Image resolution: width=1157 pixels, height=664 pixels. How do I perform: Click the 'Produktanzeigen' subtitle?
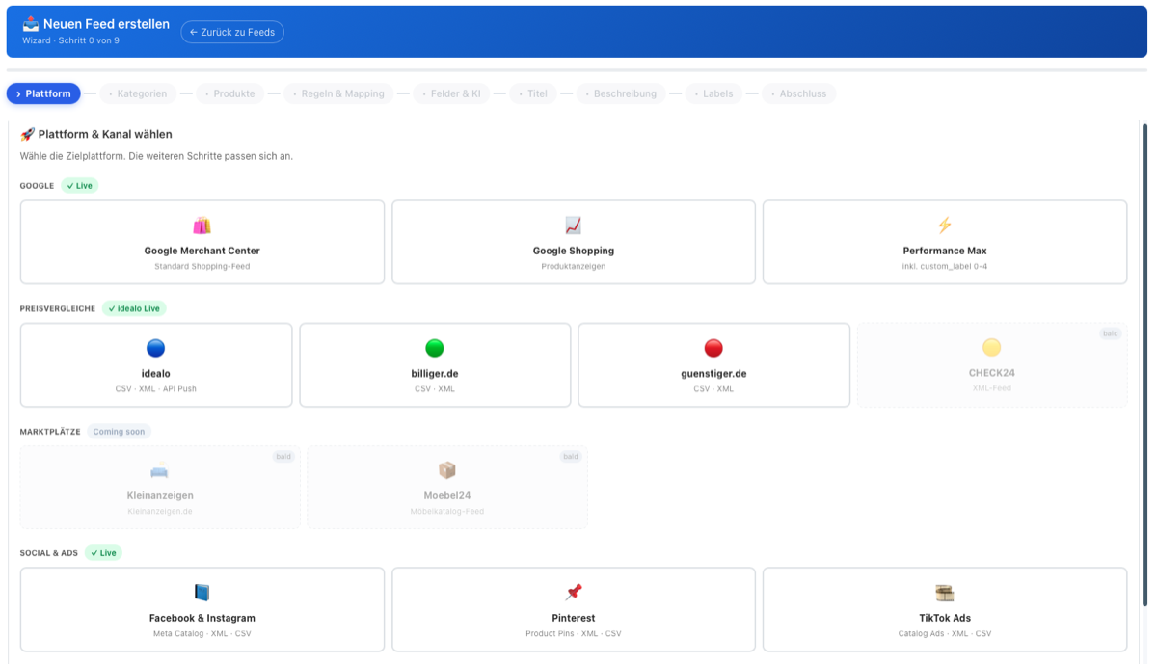click(574, 266)
